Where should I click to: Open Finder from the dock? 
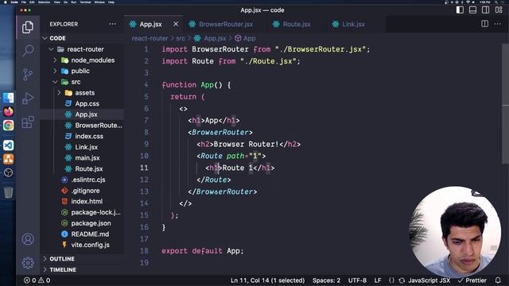(9, 98)
